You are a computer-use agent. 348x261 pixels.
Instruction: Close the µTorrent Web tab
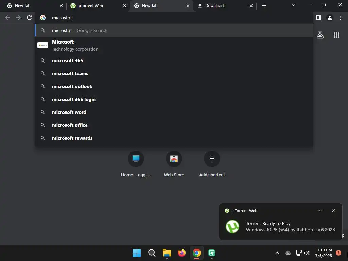coord(124,6)
